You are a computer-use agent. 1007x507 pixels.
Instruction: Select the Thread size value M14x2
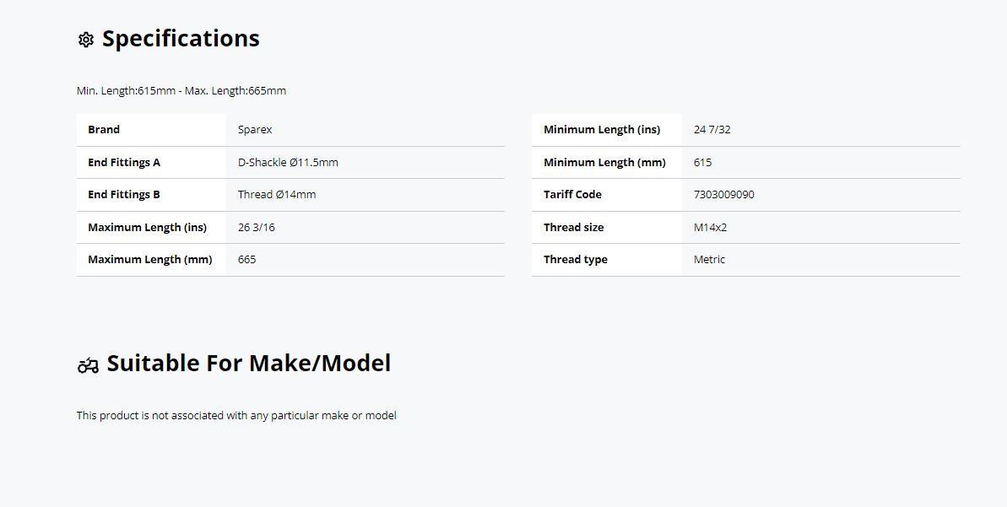(710, 227)
